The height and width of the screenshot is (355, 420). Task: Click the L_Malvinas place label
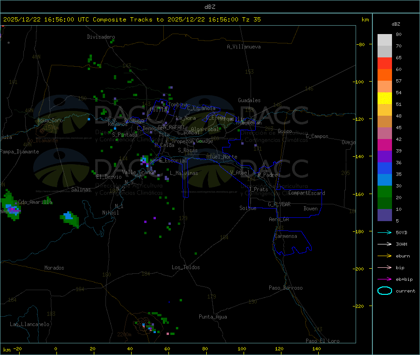pyautogui.click(x=184, y=173)
